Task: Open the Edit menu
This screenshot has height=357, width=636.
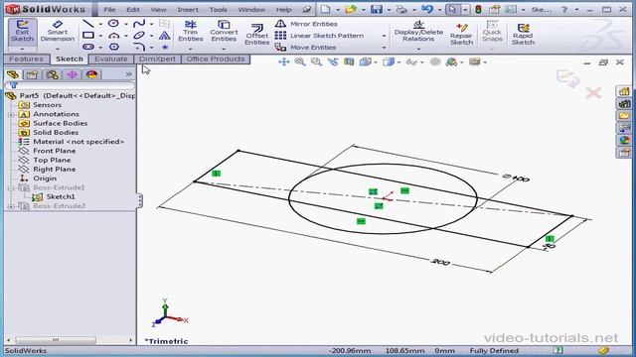Action: (x=132, y=9)
